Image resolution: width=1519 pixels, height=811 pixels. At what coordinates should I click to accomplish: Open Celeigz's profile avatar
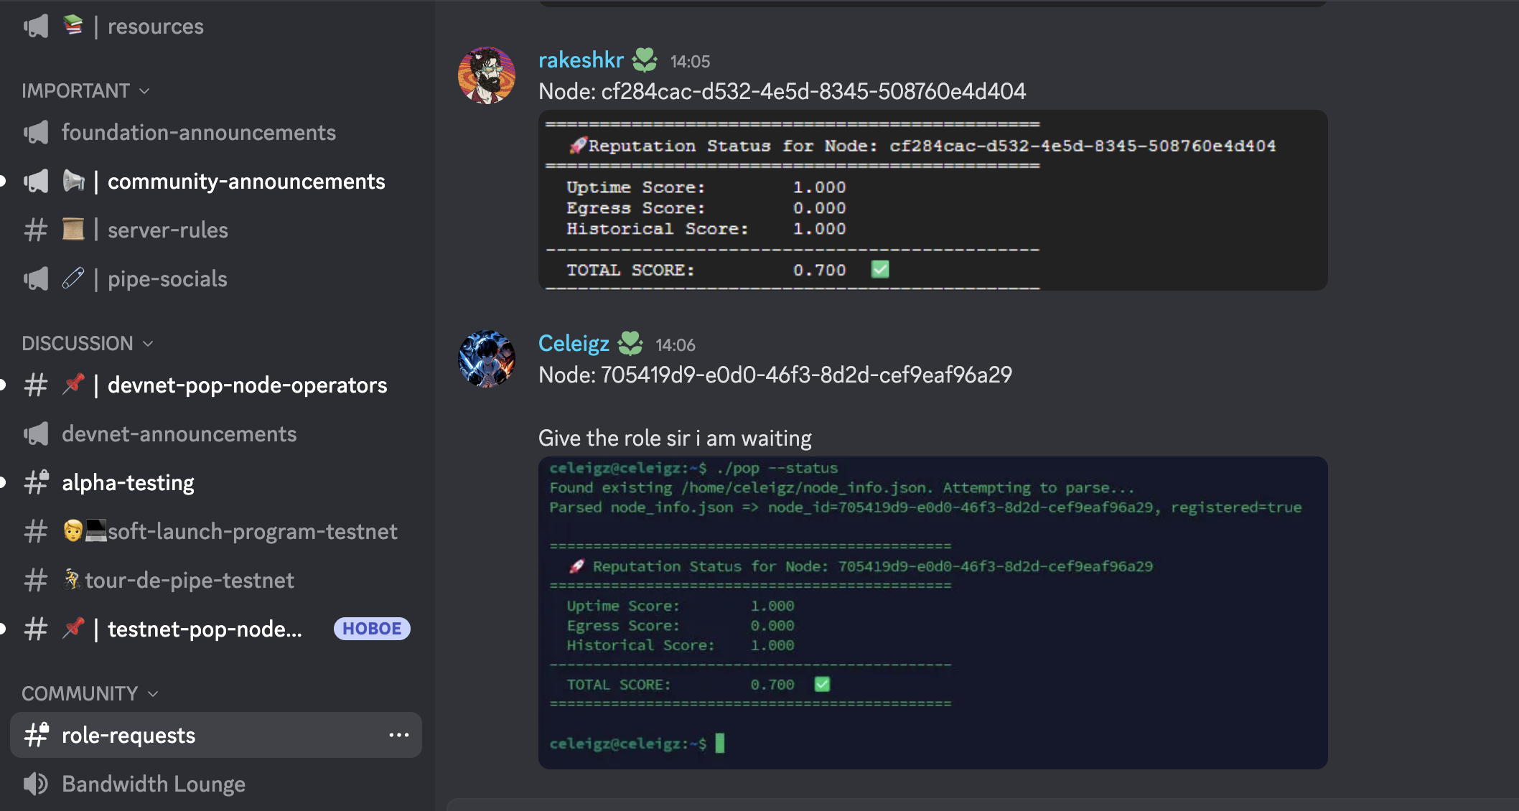tap(486, 358)
